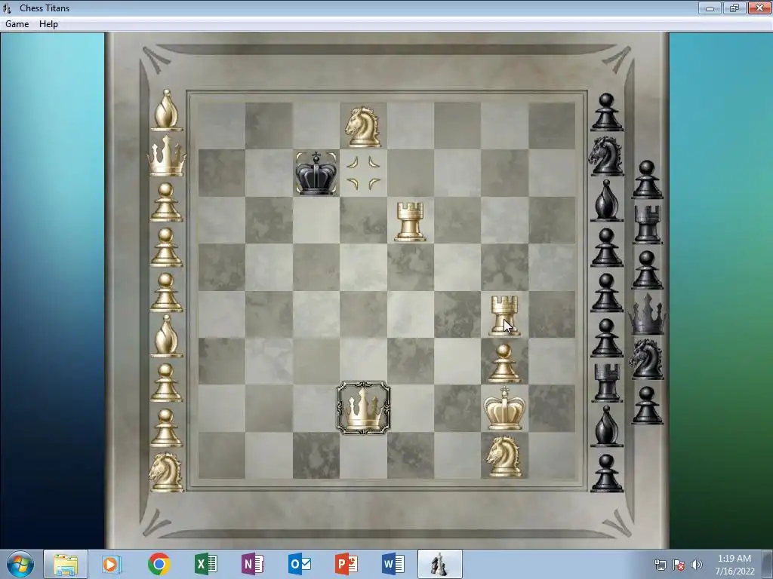Launch Word from the taskbar
773x579 pixels.
pyautogui.click(x=393, y=564)
